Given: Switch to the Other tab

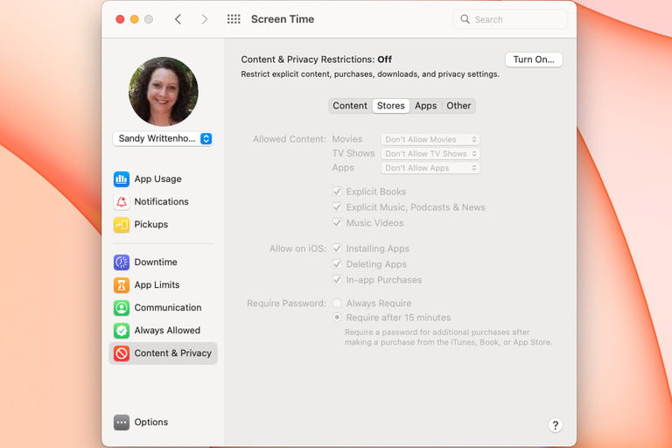Looking at the screenshot, I should (x=458, y=106).
